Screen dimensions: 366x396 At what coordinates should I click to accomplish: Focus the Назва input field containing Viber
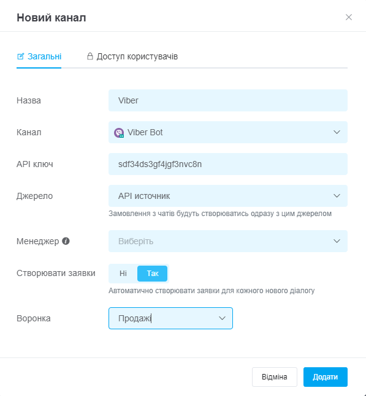pyautogui.click(x=228, y=100)
